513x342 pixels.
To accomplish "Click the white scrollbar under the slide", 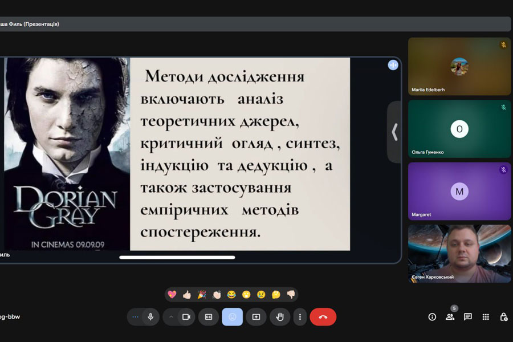I will (x=177, y=258).
